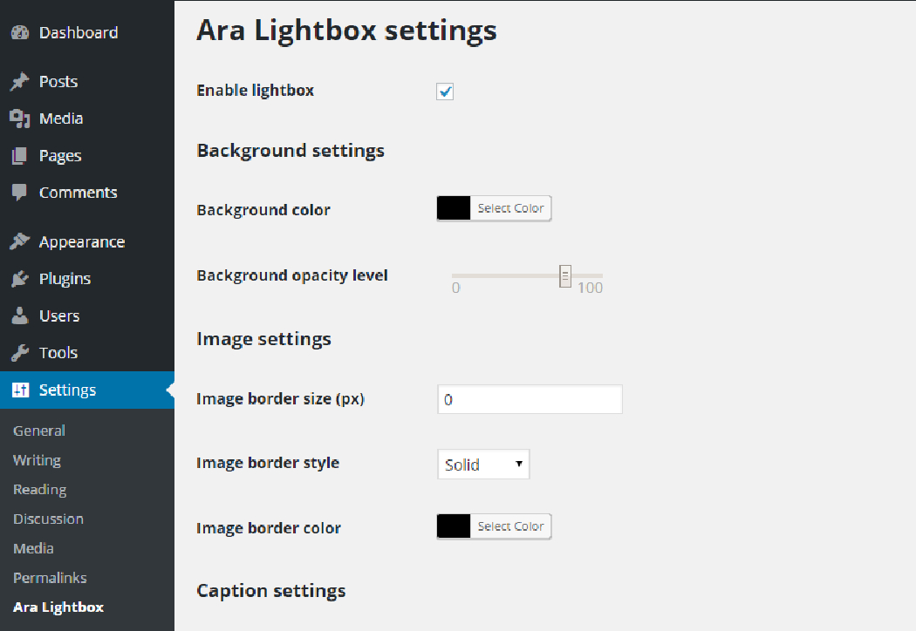Open the Permalinks settings submenu link
Image resolution: width=916 pixels, height=631 pixels.
coord(50,578)
